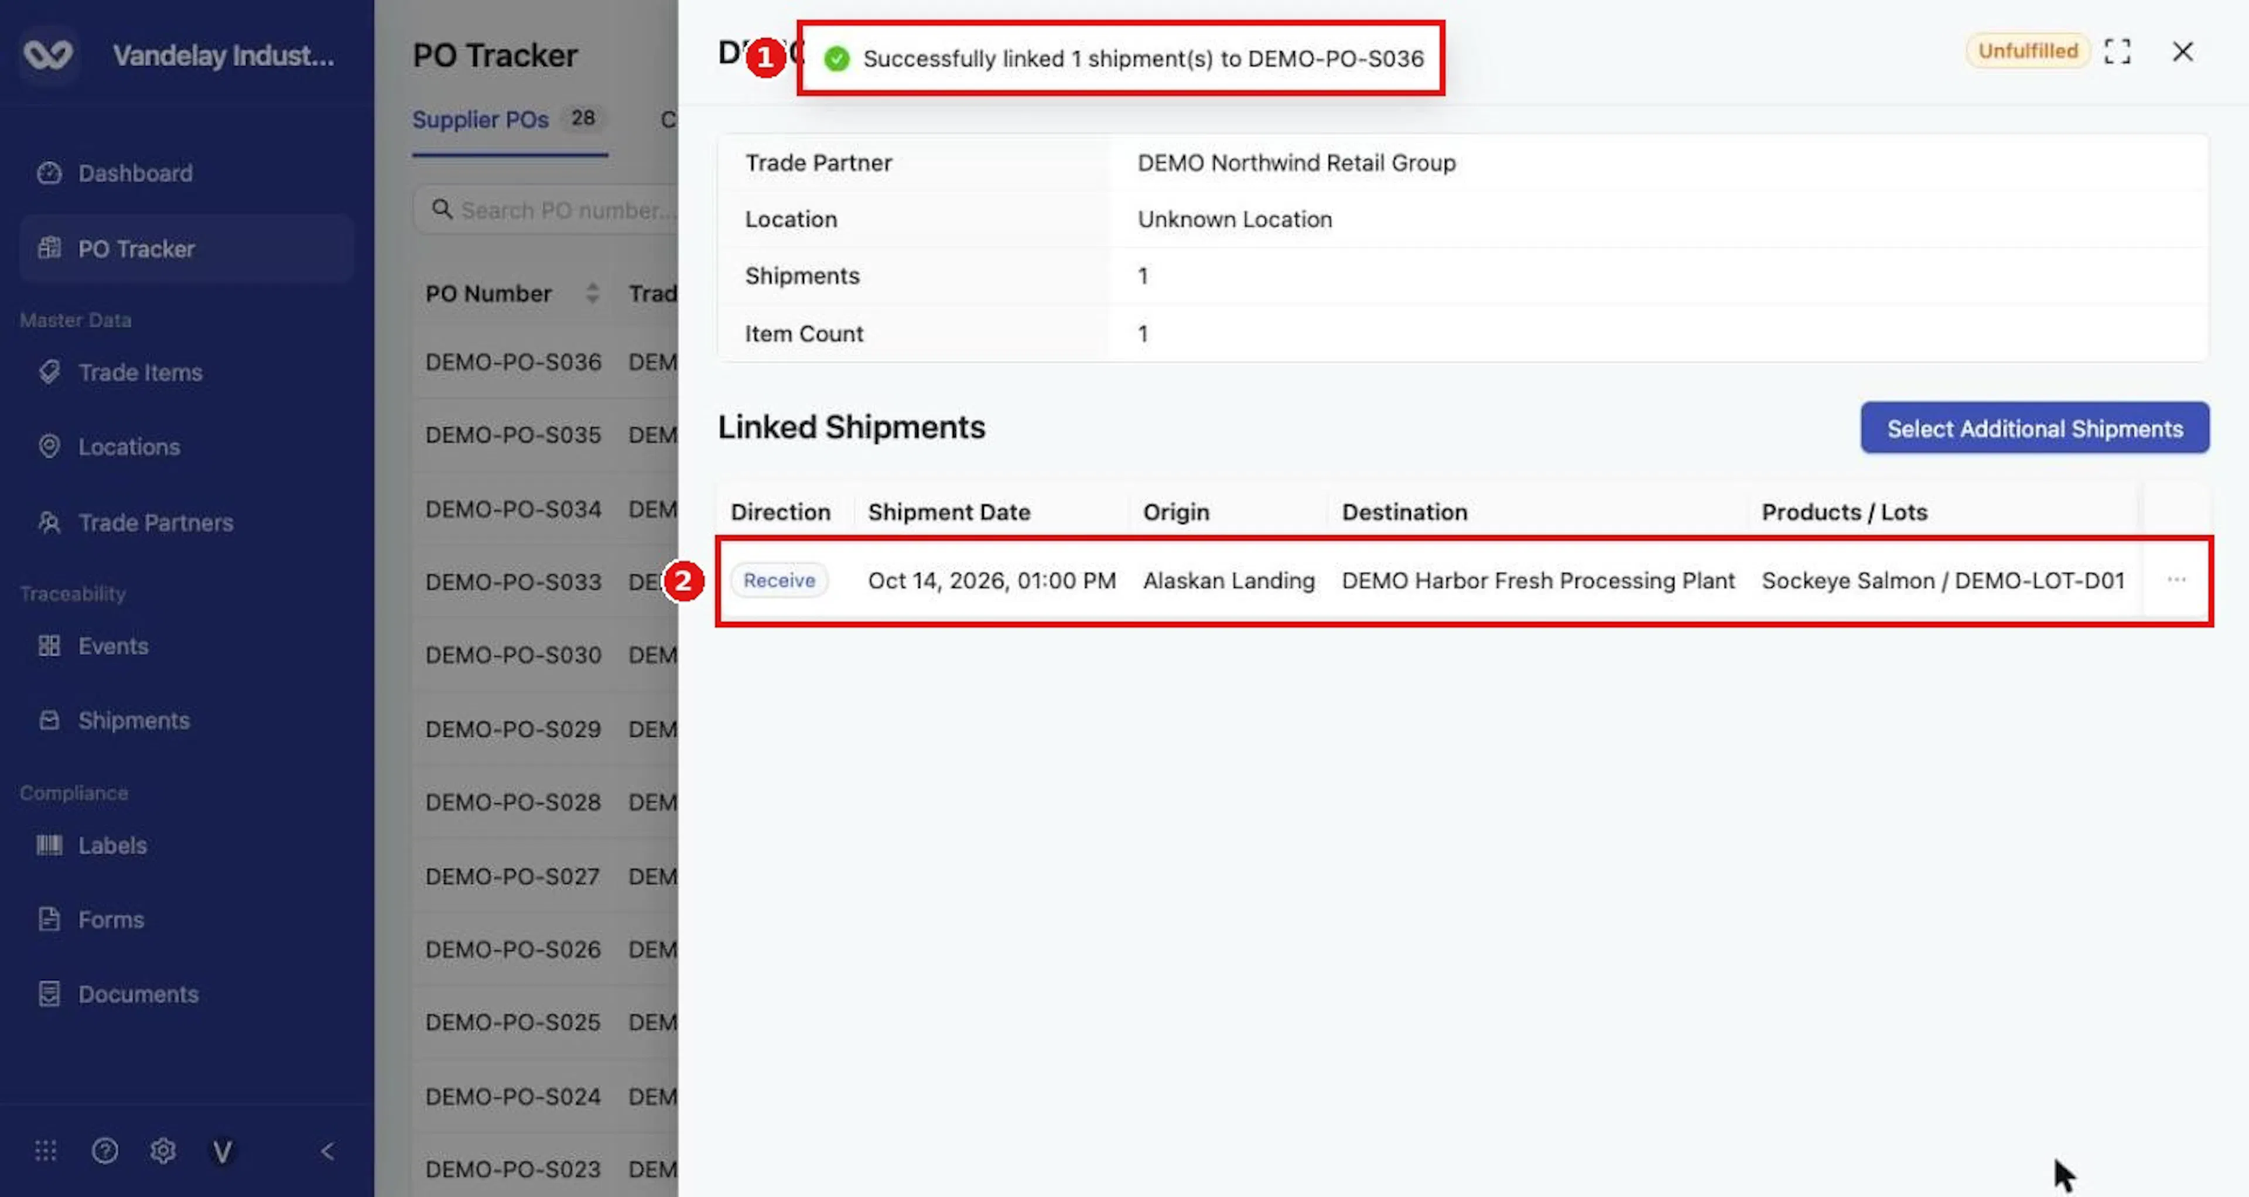Select the DEMO-PO-S035 row
This screenshot has height=1197, width=2249.
(x=545, y=435)
